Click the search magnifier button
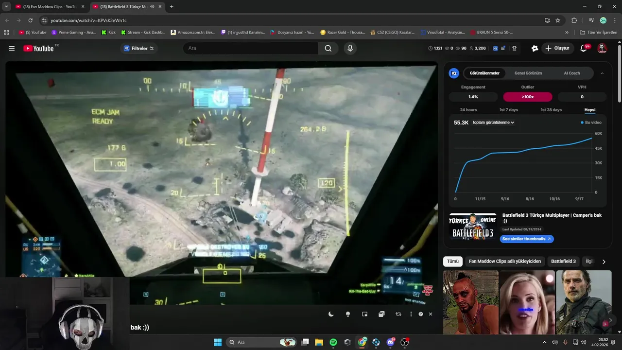 coord(328,48)
